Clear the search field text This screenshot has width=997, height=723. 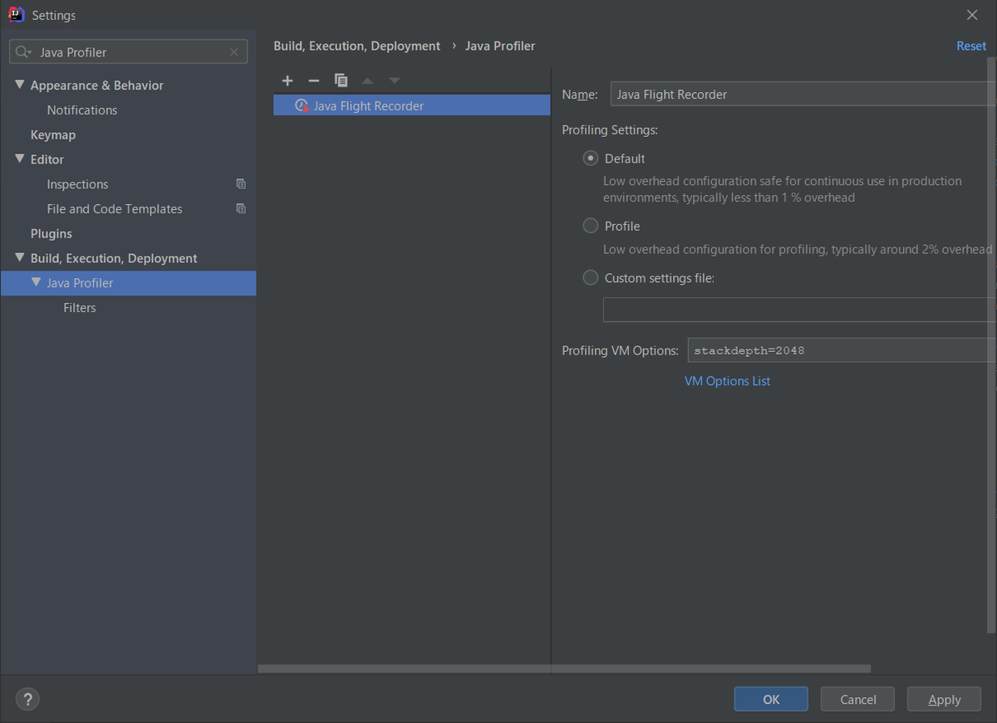pyautogui.click(x=234, y=51)
